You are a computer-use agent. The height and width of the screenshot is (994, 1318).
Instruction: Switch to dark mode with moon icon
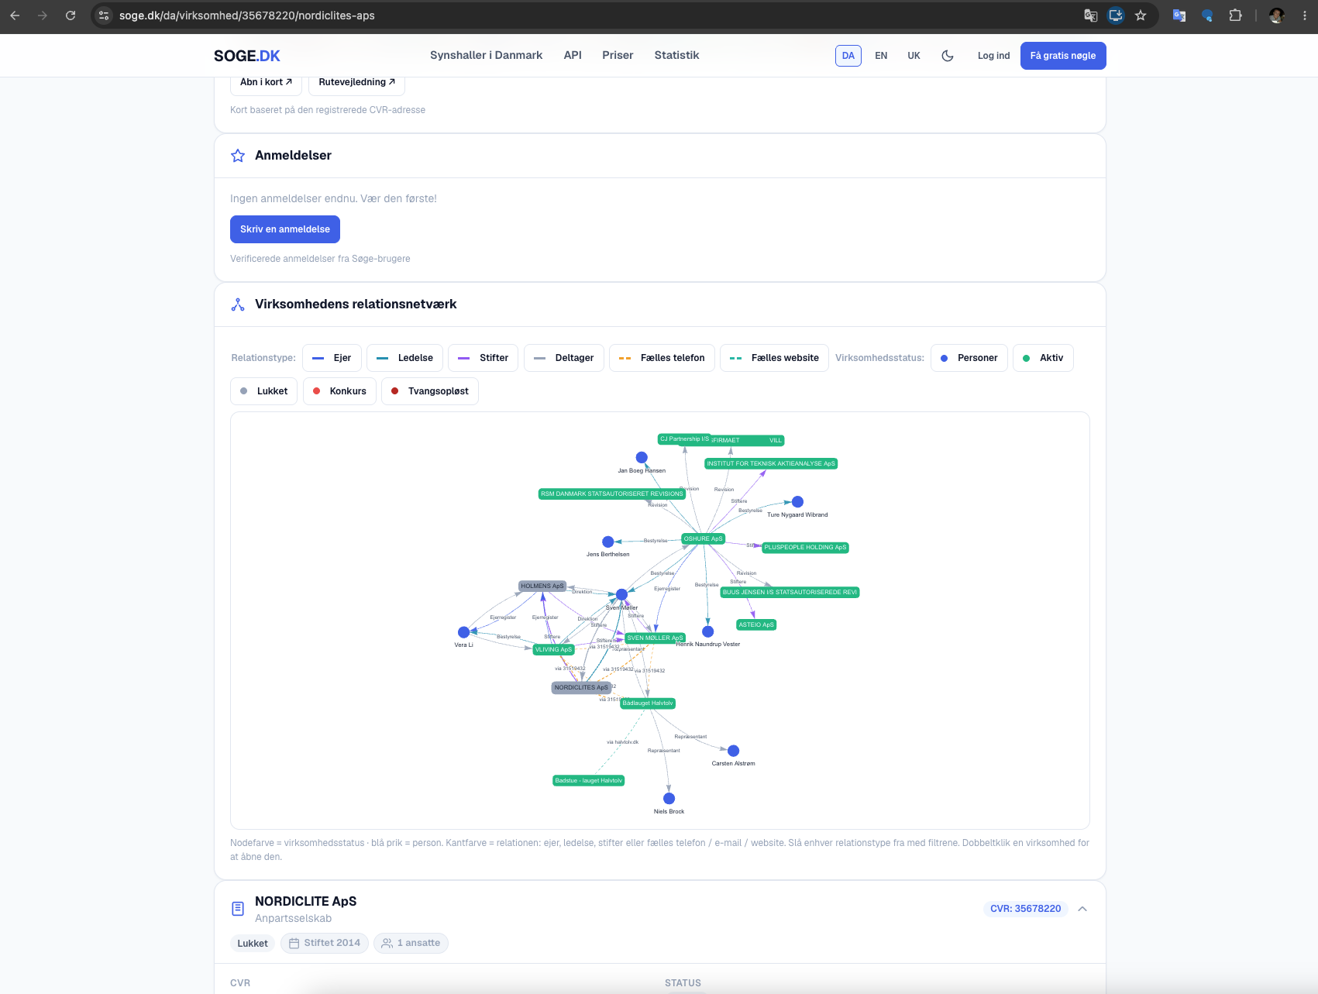pos(948,56)
